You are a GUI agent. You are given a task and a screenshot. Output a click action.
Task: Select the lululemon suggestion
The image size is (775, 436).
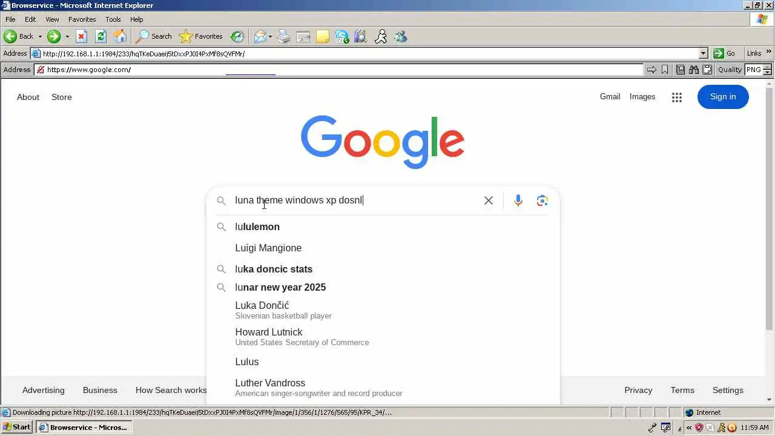click(383, 226)
